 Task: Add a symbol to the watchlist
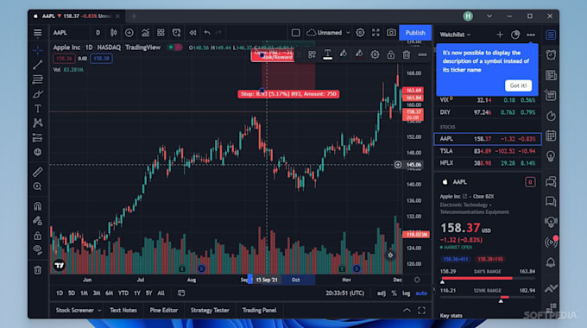click(500, 35)
